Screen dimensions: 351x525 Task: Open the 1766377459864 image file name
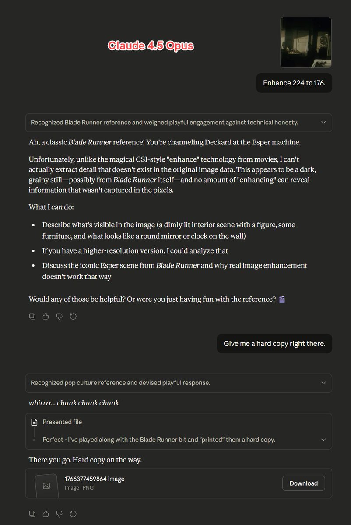(95, 479)
